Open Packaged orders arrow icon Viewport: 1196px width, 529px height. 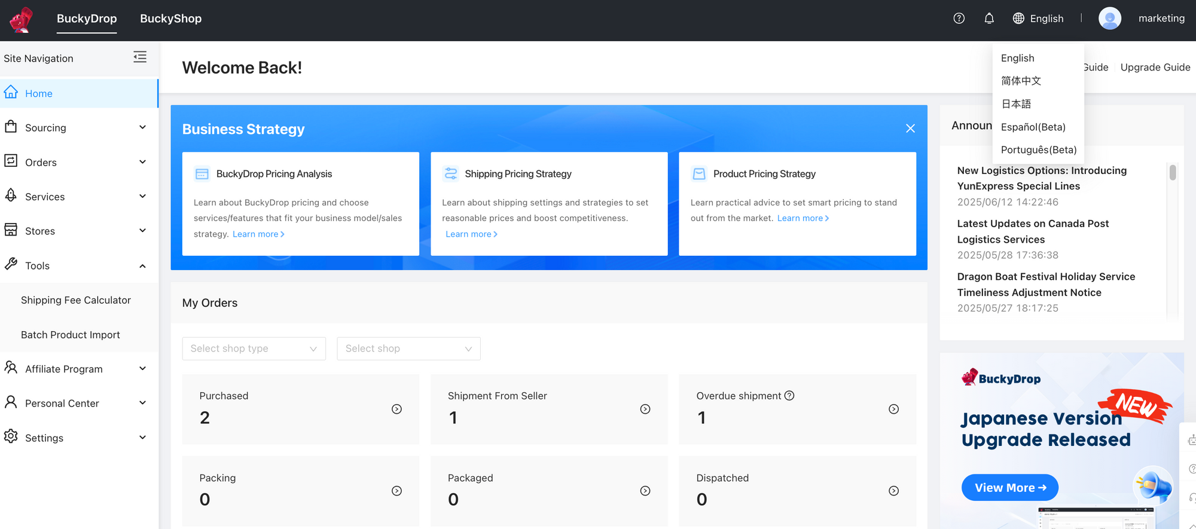tap(645, 491)
